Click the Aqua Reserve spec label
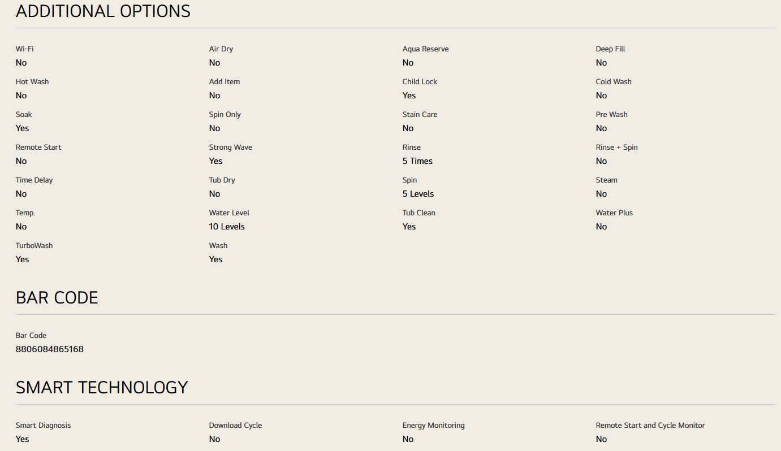 click(425, 49)
